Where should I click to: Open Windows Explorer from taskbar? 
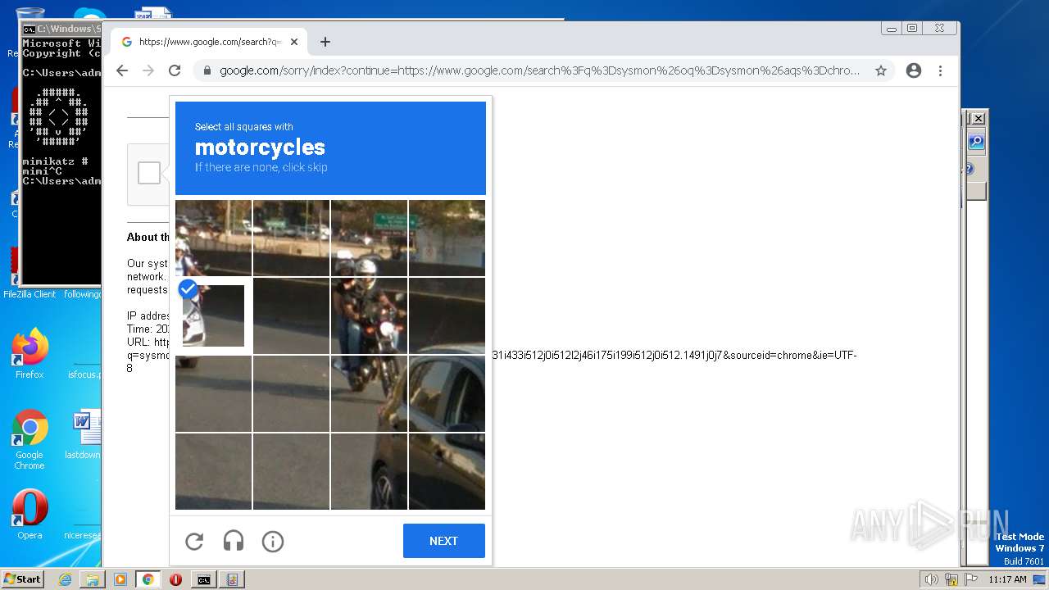click(x=93, y=579)
